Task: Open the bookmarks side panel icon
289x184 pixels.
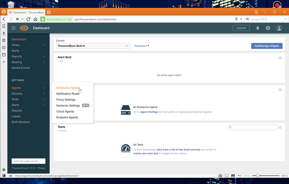Action: [4, 26]
